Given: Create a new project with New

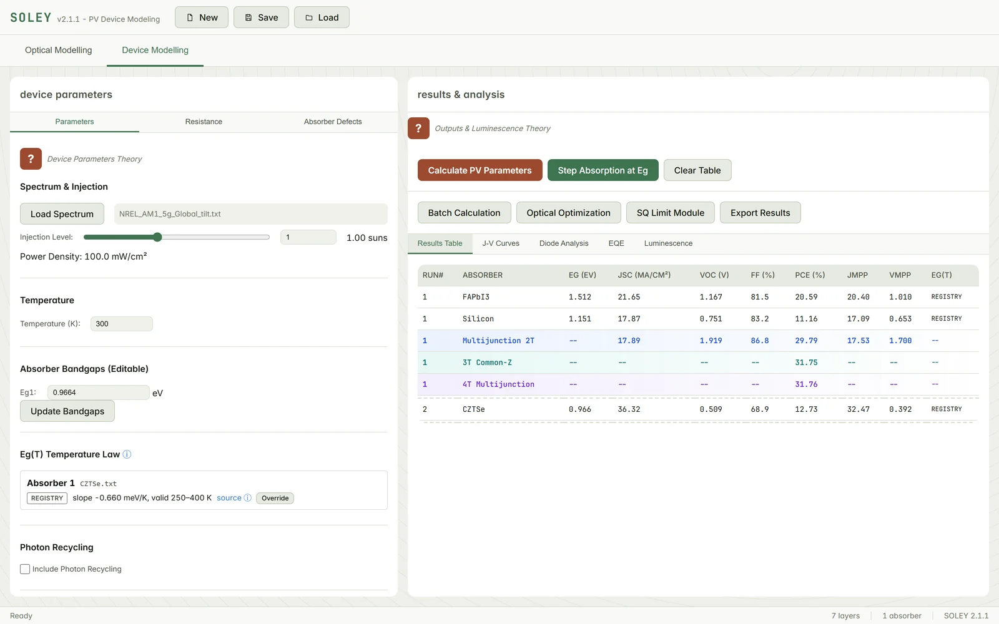Looking at the screenshot, I should 202,17.
